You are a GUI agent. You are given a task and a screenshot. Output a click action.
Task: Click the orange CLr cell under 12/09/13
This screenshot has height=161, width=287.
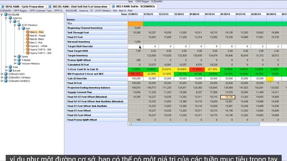click(x=135, y=24)
